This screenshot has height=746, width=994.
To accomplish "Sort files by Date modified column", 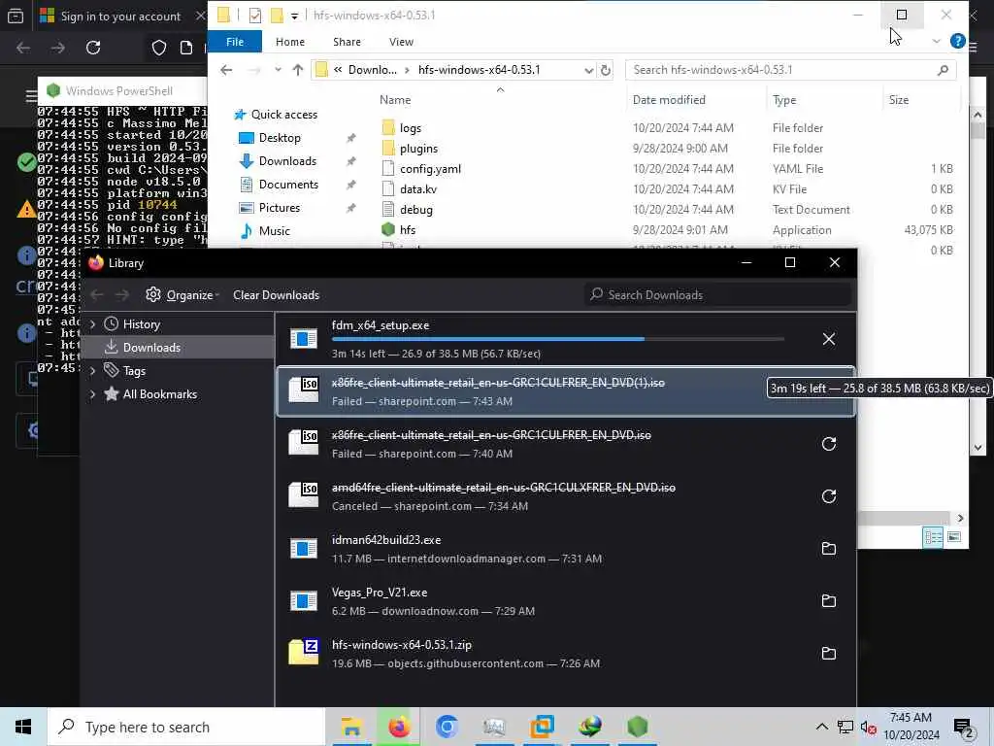I will tap(669, 100).
